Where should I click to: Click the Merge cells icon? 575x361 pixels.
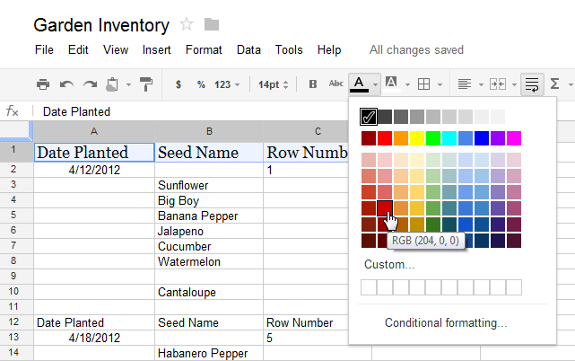pos(498,84)
